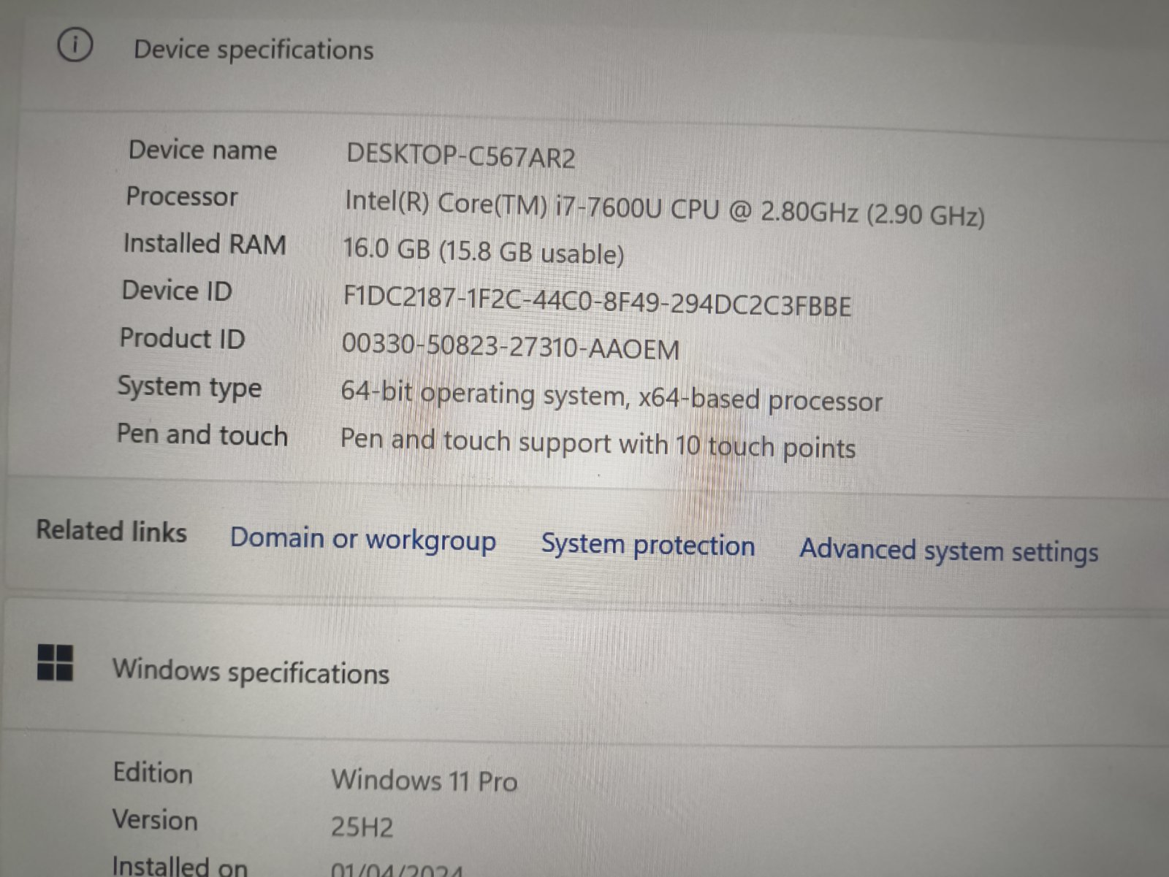Click the Installed RAM label
The height and width of the screenshot is (877, 1169).
coord(205,244)
